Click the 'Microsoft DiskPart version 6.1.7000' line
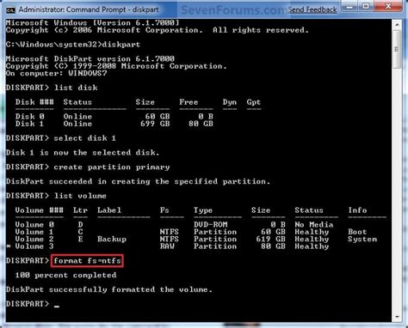408x328 pixels. [x=90, y=59]
